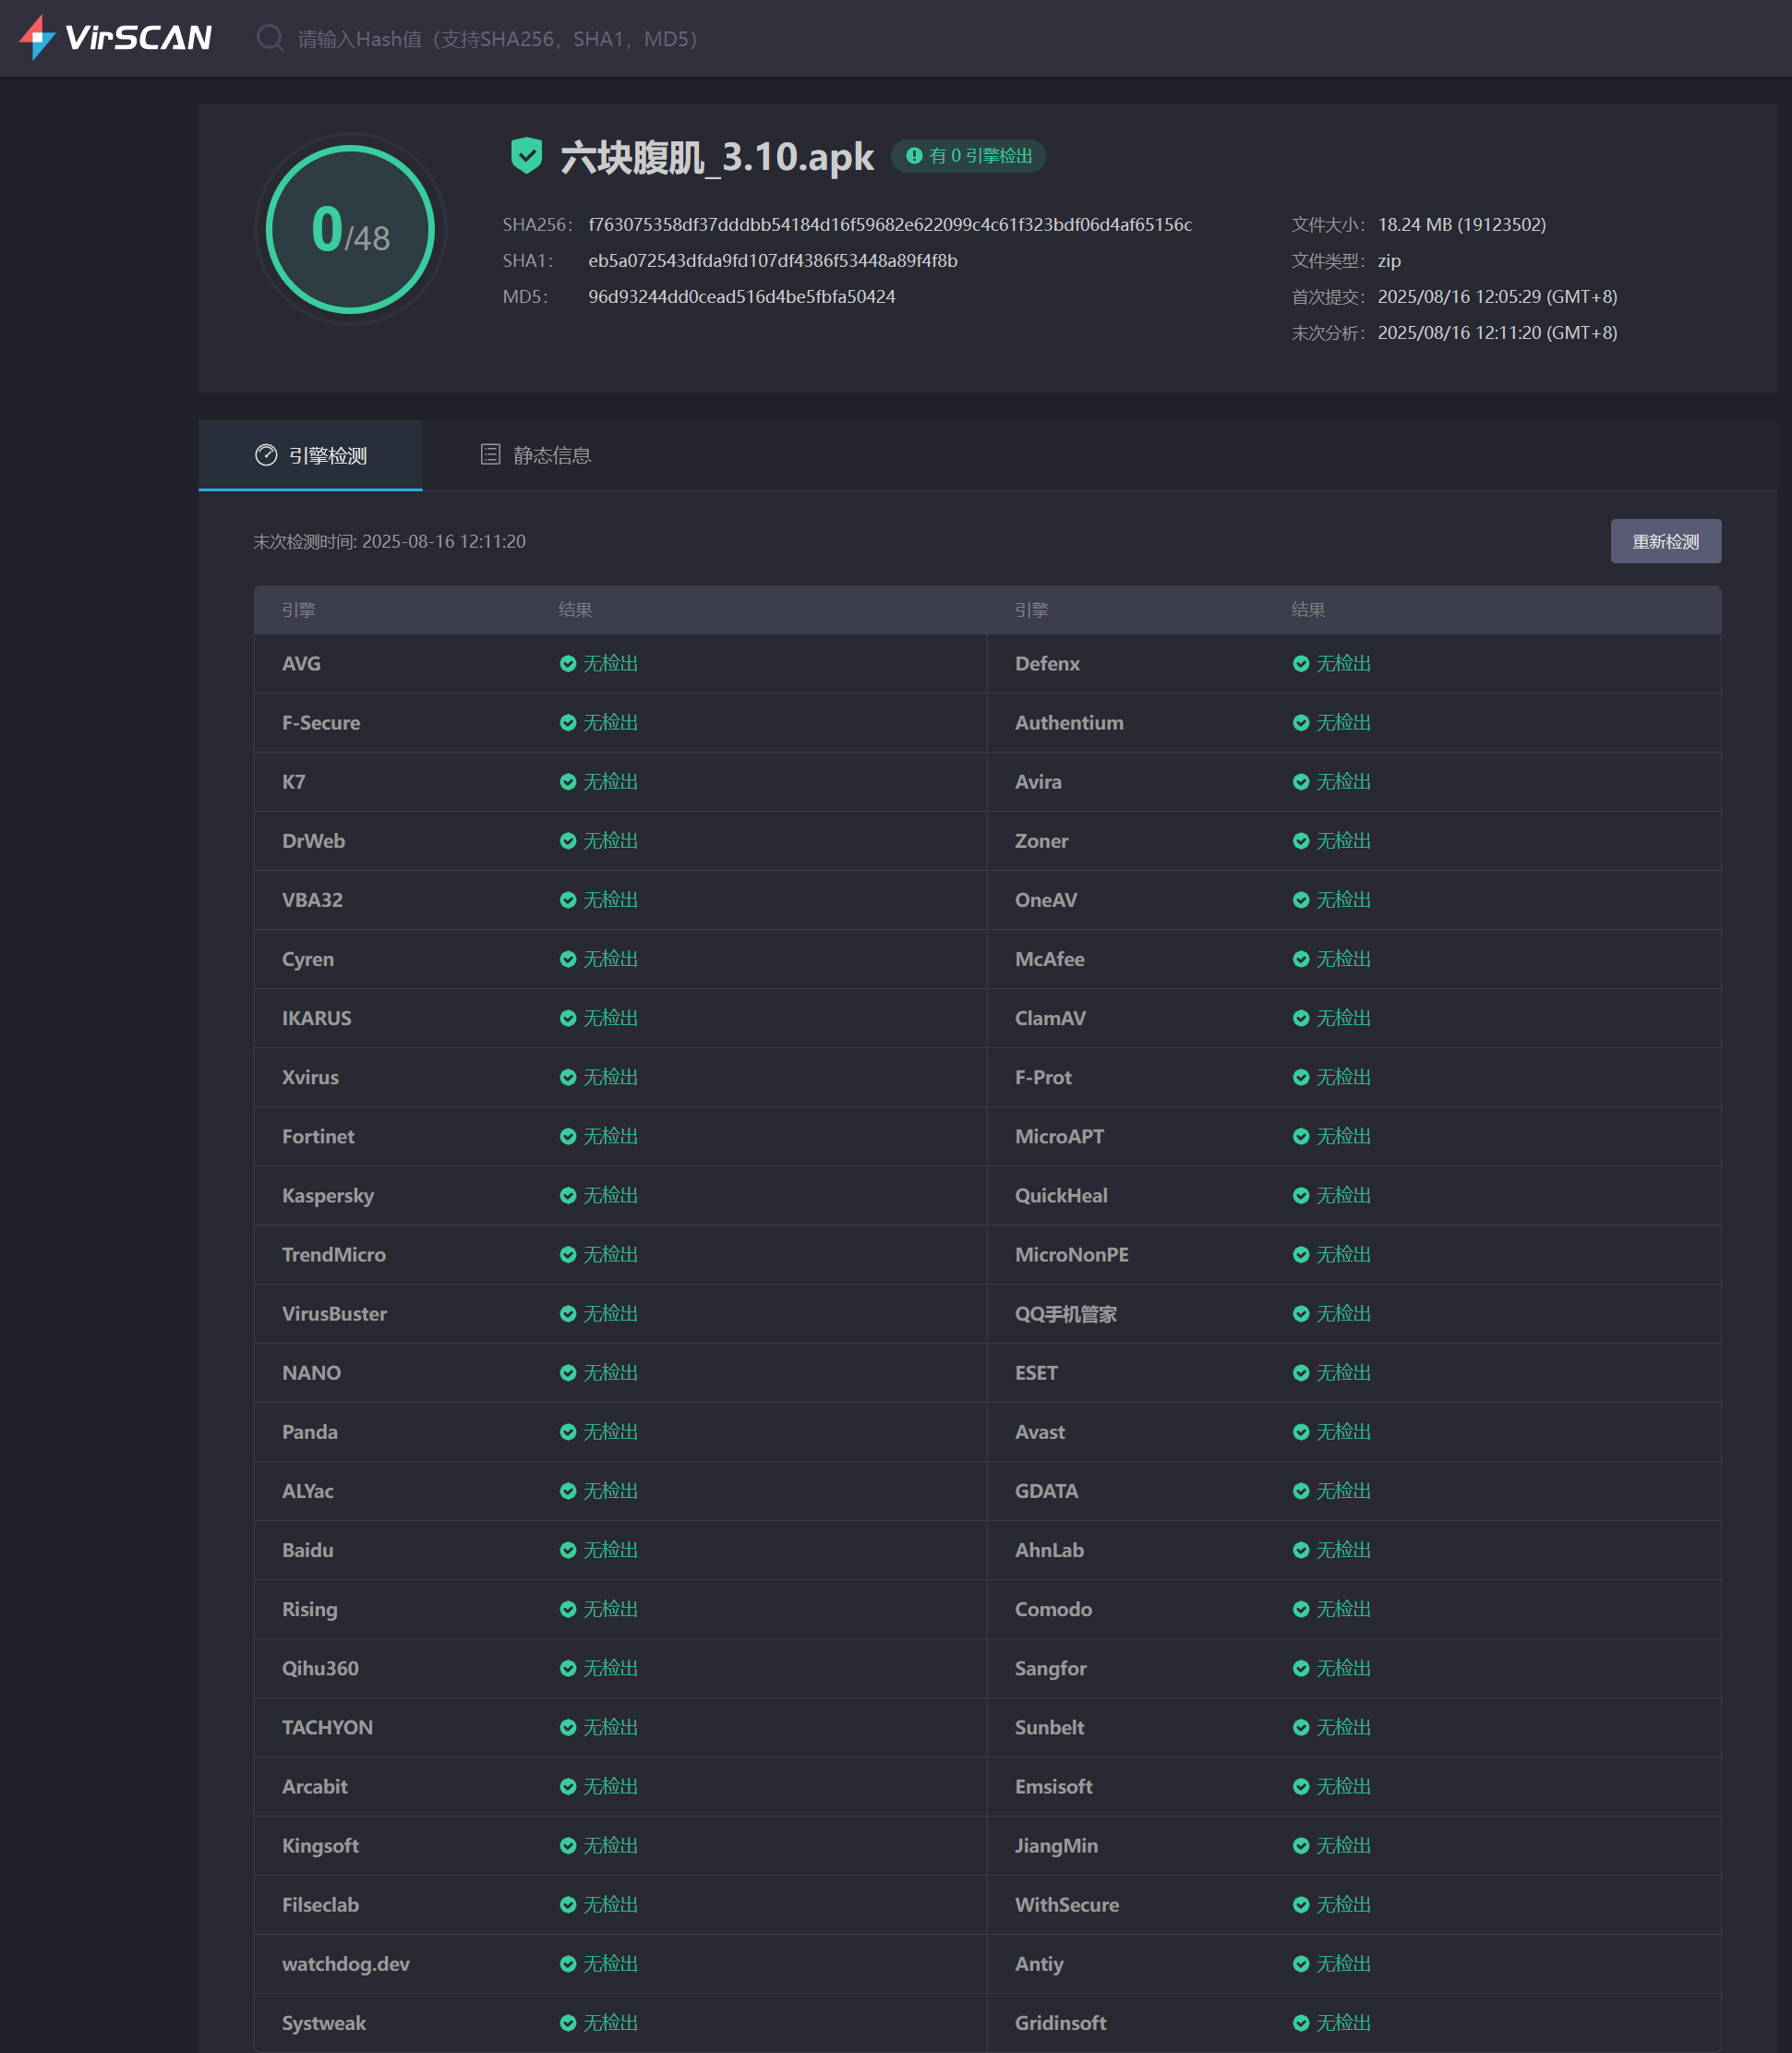Click the search magnifier icon

[x=269, y=38]
